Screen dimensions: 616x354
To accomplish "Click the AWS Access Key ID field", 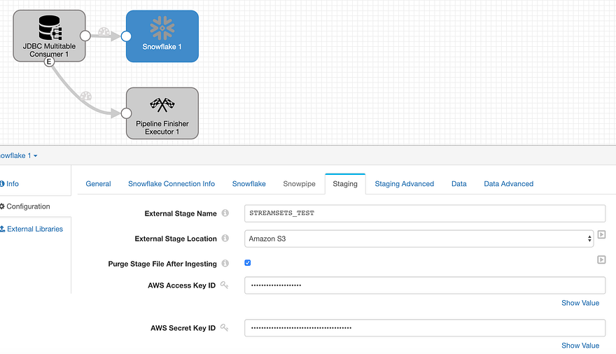I will (x=425, y=285).
